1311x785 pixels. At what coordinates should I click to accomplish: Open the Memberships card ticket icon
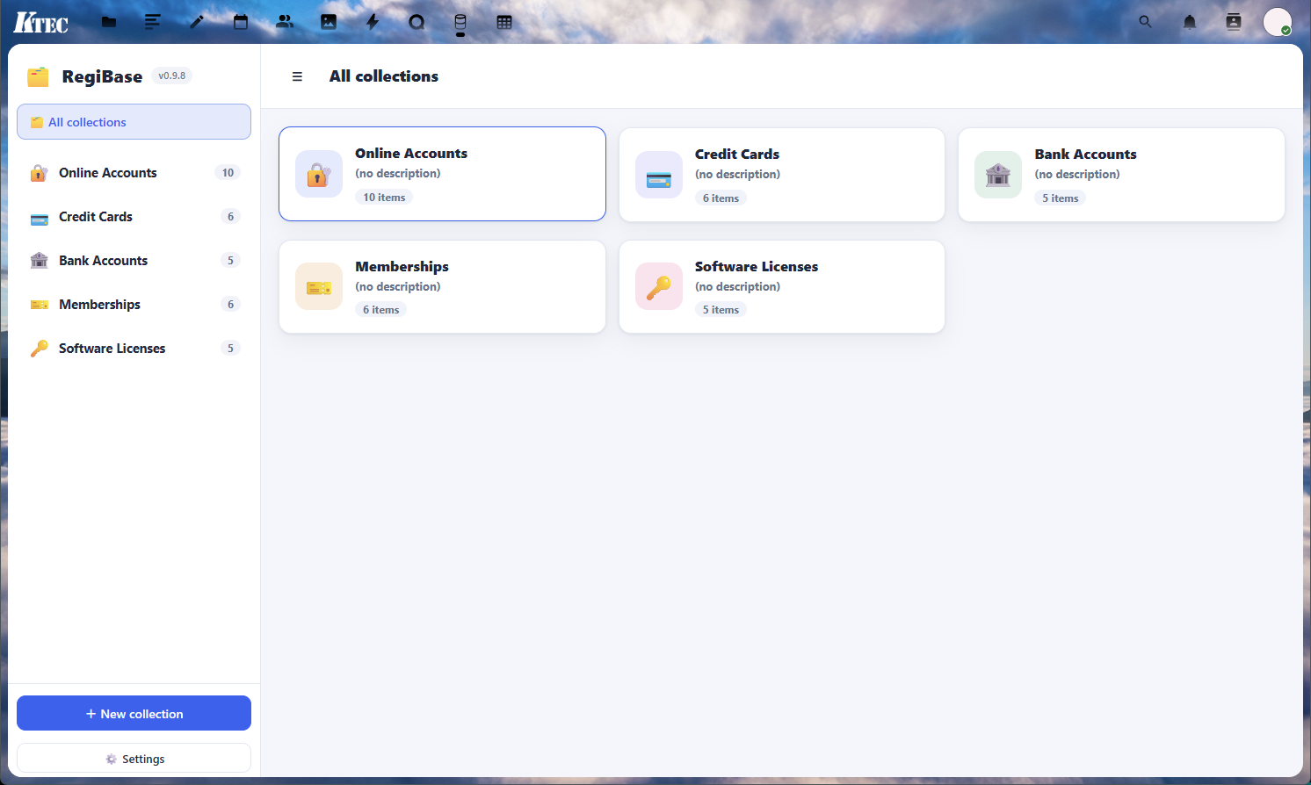coord(319,286)
